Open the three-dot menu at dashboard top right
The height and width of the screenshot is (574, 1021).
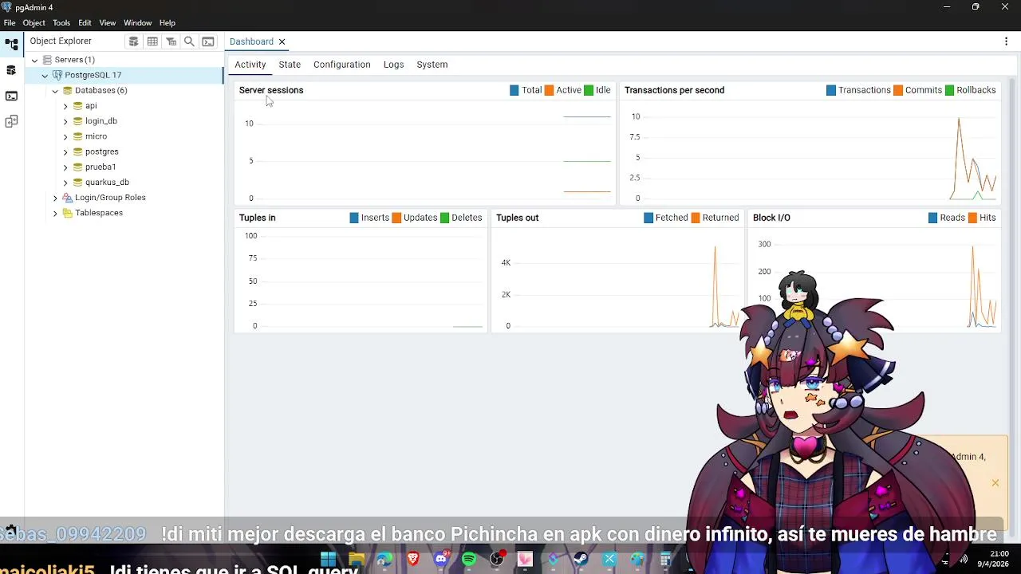[x=1006, y=41]
